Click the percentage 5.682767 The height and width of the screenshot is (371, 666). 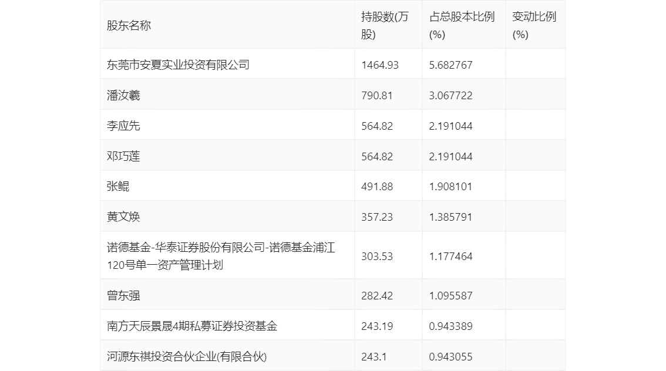(x=450, y=65)
